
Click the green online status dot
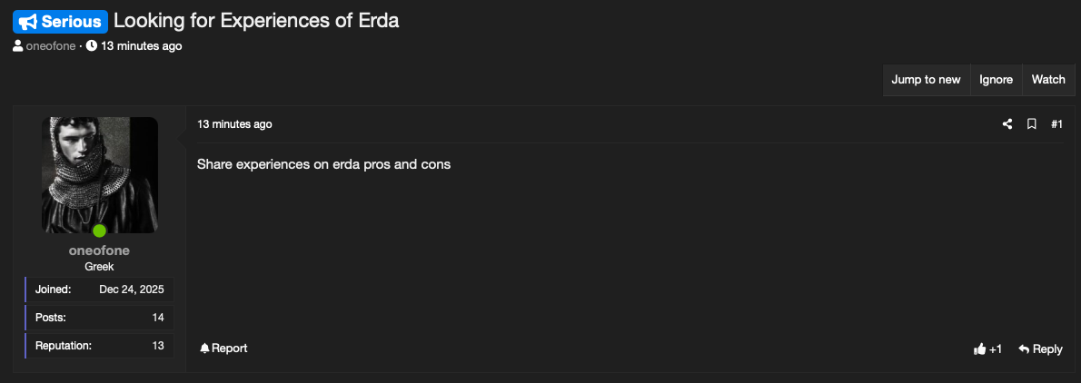(x=99, y=231)
